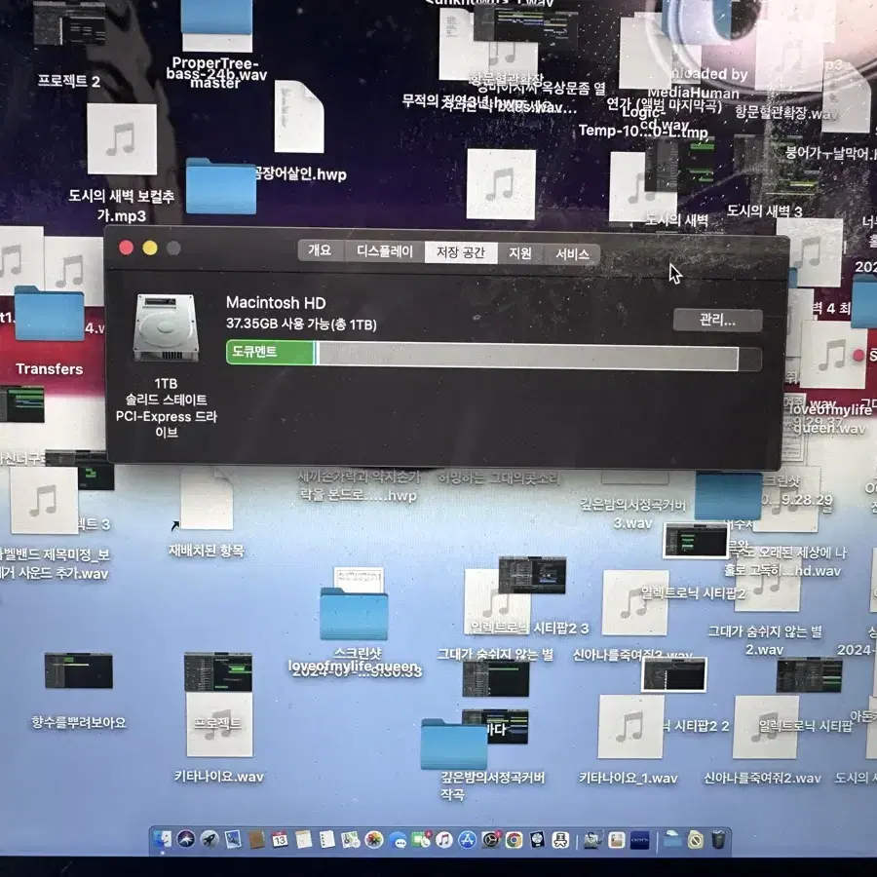
Task: Launch Siri from the Dock
Action: pyautogui.click(x=186, y=839)
